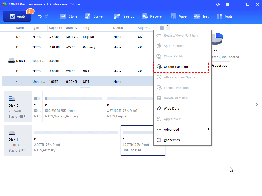
Task: Click the Create Partition icon
Action: (159, 67)
